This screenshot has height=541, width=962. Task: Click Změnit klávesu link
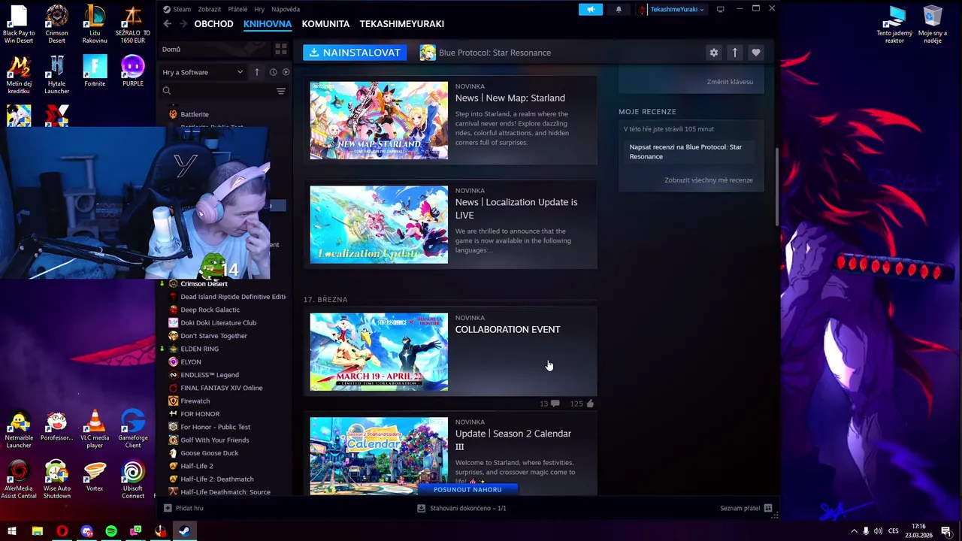pyautogui.click(x=730, y=82)
